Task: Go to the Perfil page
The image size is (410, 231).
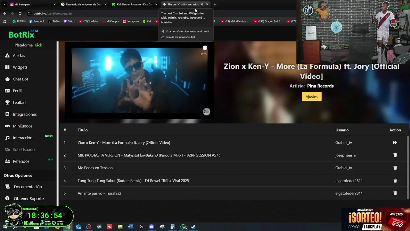Action: pyautogui.click(x=13, y=91)
